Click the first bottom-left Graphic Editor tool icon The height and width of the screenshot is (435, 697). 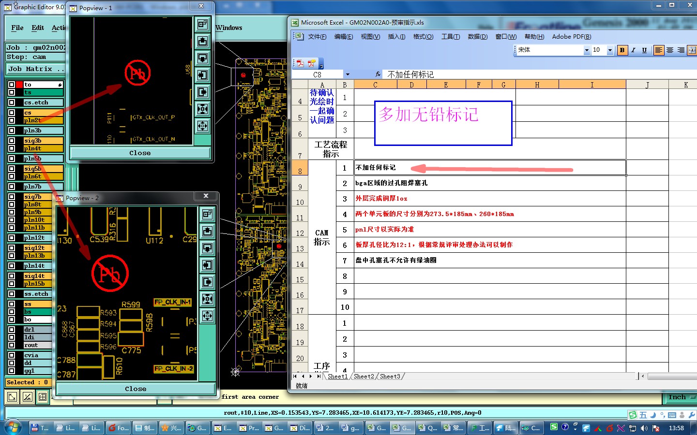click(12, 397)
